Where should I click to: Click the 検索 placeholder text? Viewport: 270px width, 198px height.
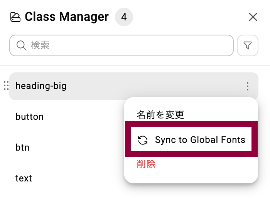click(x=40, y=46)
